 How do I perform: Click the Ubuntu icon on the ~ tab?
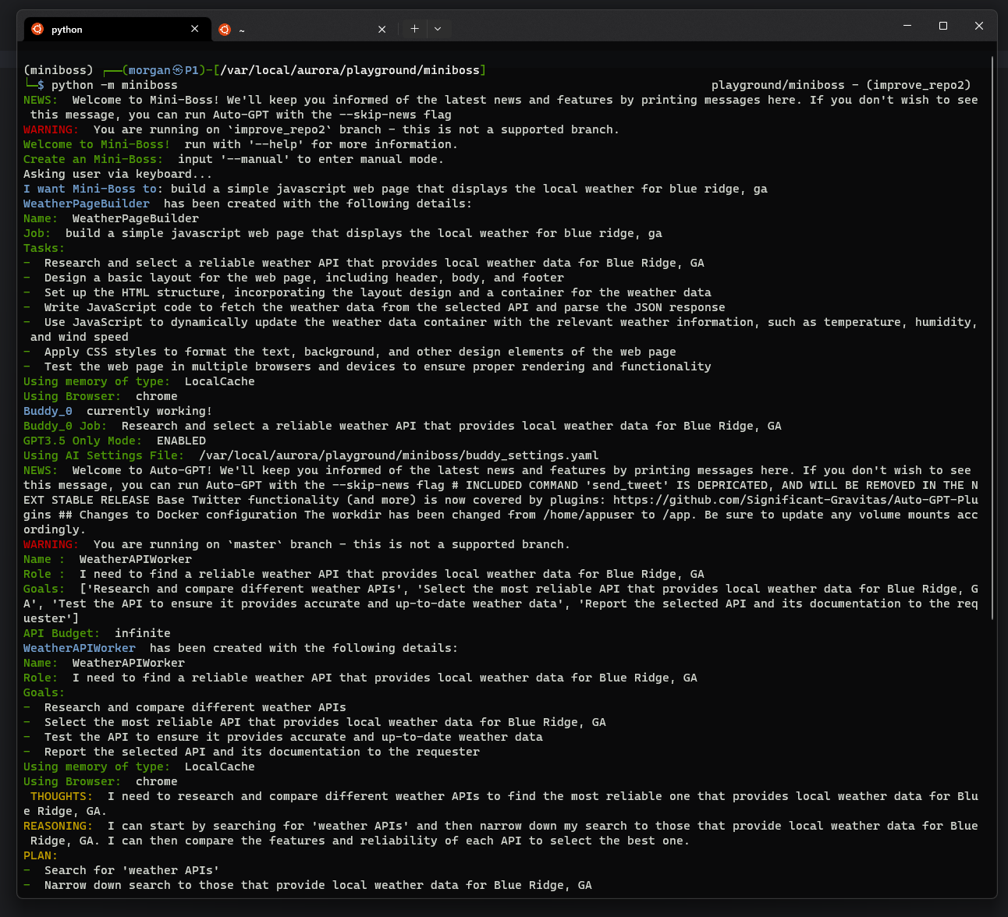coord(225,30)
